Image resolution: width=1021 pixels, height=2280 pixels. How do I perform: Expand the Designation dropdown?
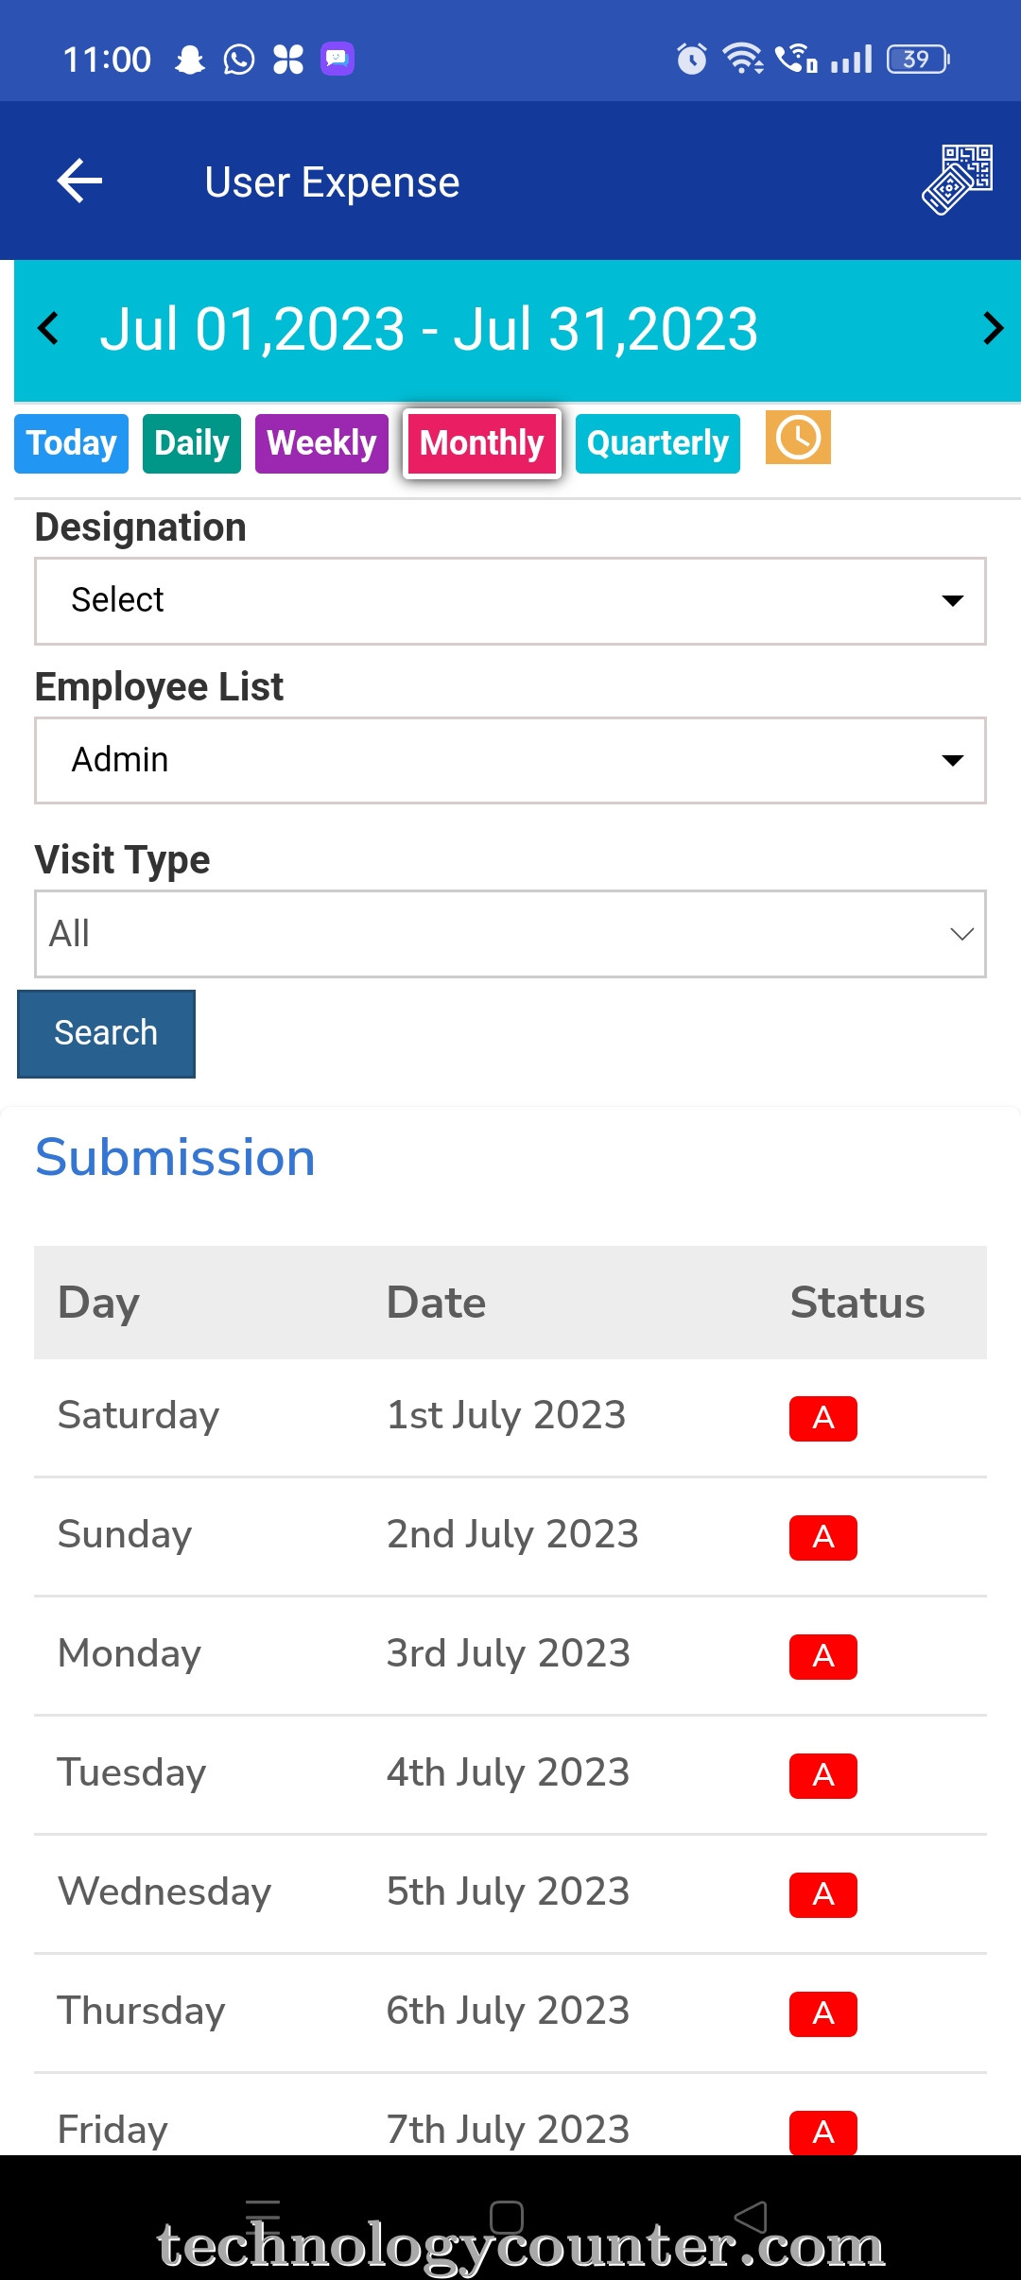point(510,601)
